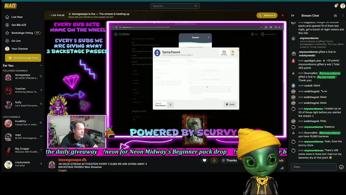Click webcam overlay in stream

pyautogui.click(x=77, y=132)
